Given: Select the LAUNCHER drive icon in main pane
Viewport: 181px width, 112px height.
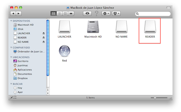Looking at the screenshot, I should point(64,27).
